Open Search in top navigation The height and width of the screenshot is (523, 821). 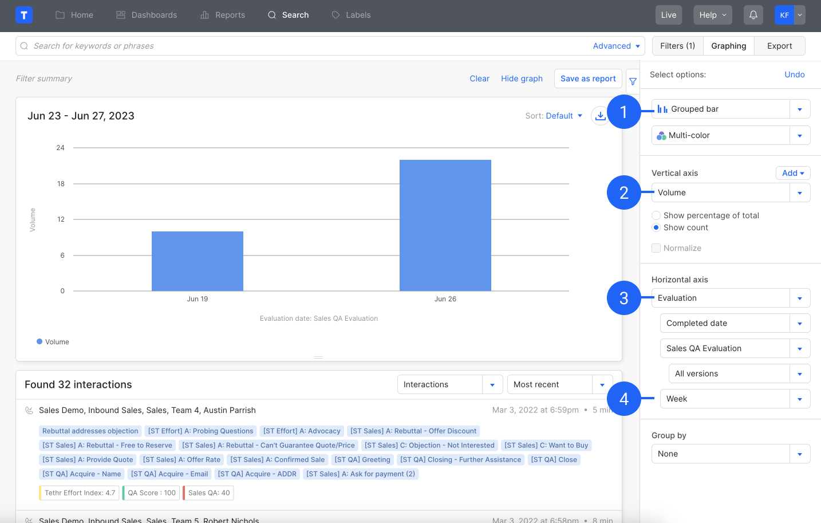pyautogui.click(x=289, y=15)
